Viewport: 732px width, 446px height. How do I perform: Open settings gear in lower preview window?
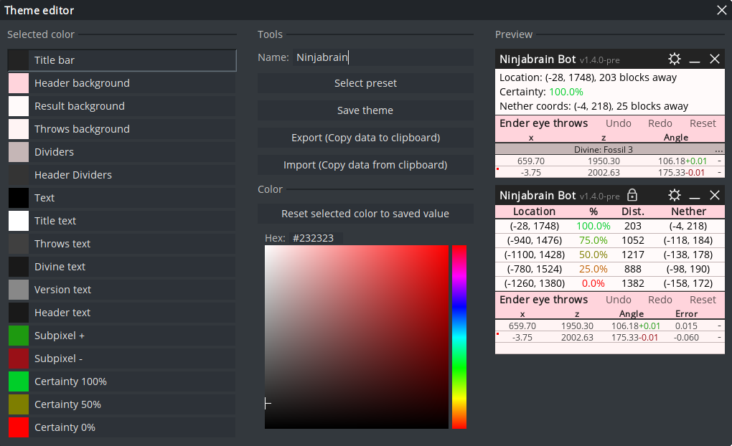[674, 196]
